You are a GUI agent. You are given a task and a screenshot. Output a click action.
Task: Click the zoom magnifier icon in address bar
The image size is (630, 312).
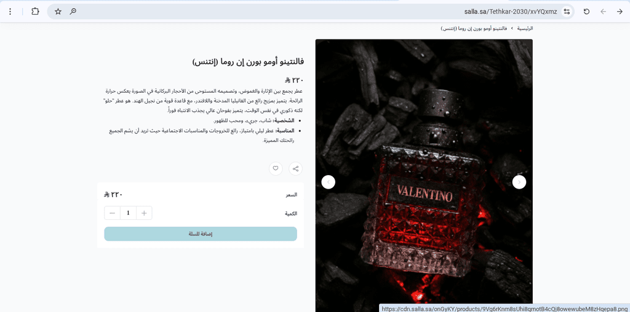click(73, 12)
